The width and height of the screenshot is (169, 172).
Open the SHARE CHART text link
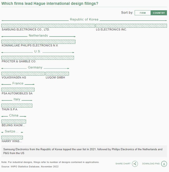[123, 164]
